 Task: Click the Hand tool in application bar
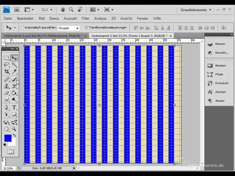tap(63, 10)
